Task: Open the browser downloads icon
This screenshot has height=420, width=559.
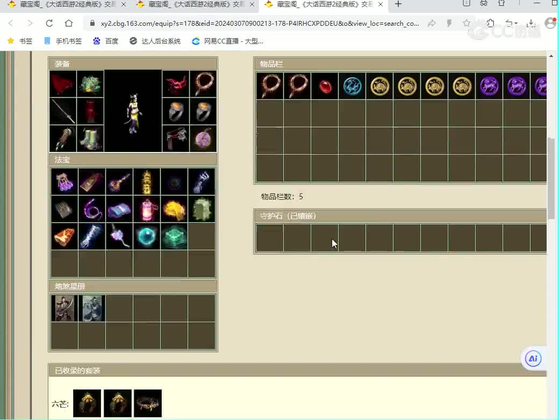Action: pyautogui.click(x=531, y=24)
